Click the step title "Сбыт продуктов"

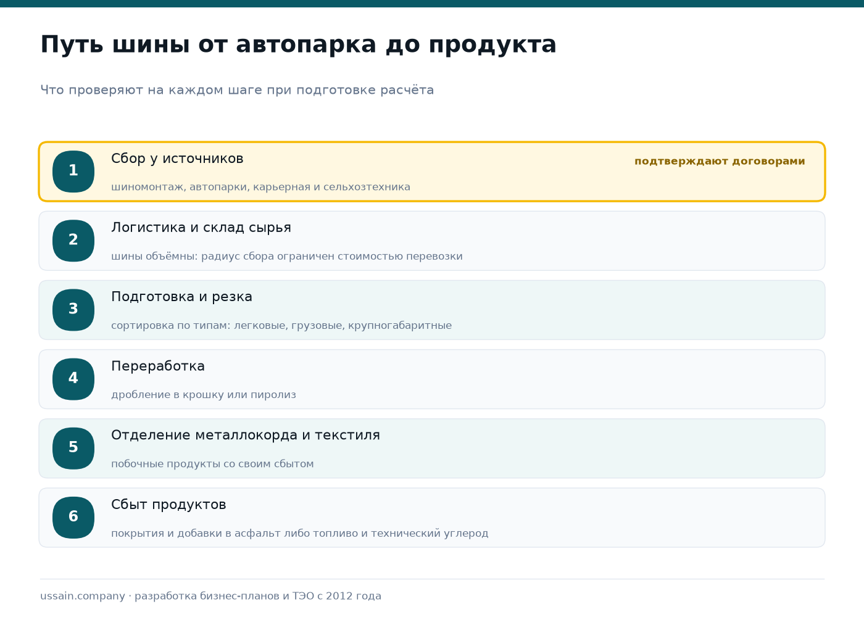(168, 505)
